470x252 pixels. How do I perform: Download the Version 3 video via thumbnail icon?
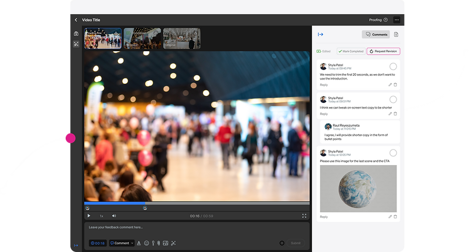116,33
